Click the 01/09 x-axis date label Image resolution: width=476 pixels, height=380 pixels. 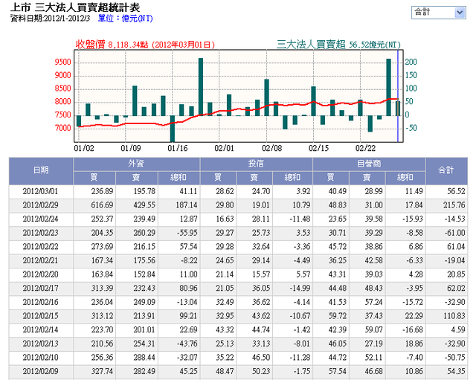pyautogui.click(x=131, y=148)
